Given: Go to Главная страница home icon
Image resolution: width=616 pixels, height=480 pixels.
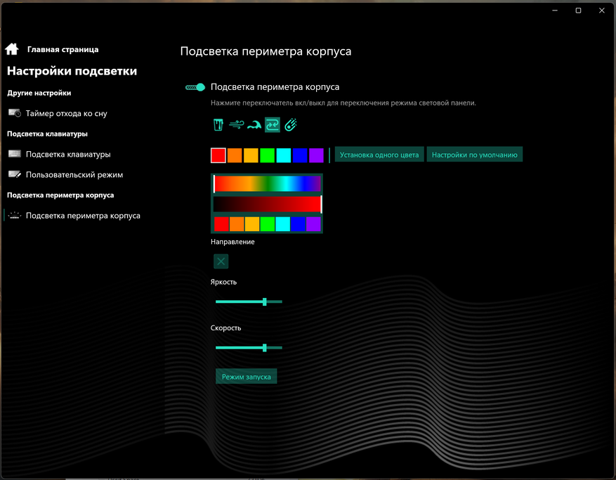Looking at the screenshot, I should point(12,49).
